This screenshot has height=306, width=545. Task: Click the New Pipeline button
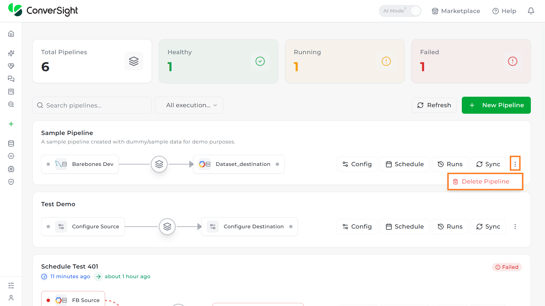click(496, 105)
